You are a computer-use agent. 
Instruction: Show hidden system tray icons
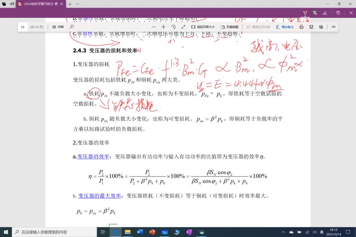pyautogui.click(x=283, y=232)
